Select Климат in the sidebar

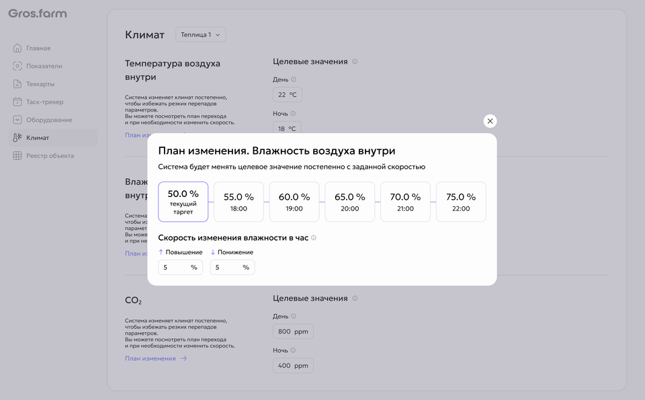[x=53, y=138]
